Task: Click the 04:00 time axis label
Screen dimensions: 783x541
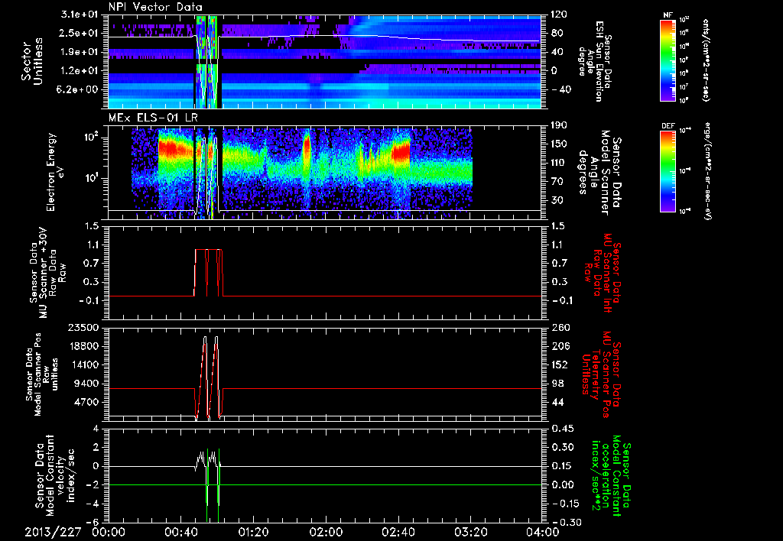Action: [x=541, y=530]
